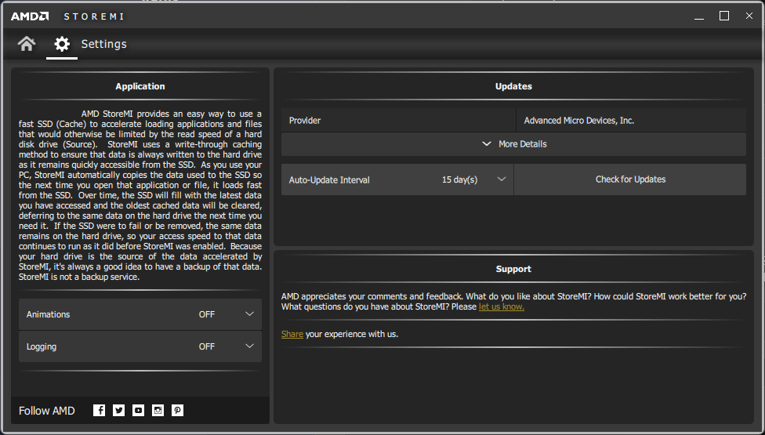This screenshot has height=435, width=765.
Task: Close the StoreMI window
Action: pyautogui.click(x=749, y=16)
